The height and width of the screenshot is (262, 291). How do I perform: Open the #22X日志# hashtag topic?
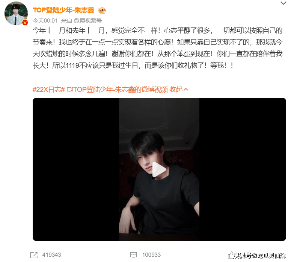click(x=48, y=90)
